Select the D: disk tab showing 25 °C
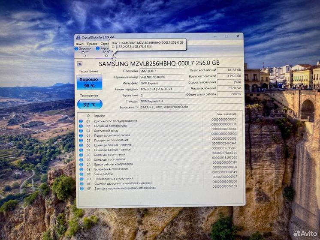 click(x=85, y=52)
